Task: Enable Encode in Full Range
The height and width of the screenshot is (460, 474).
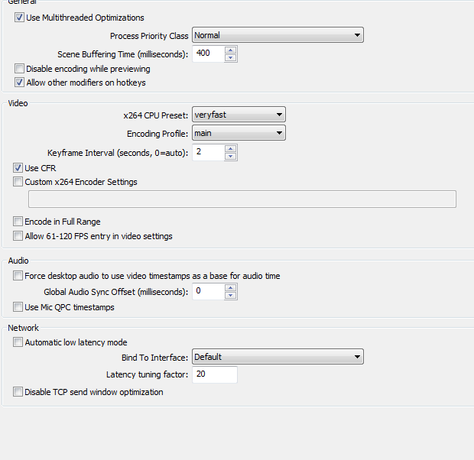Action: (x=18, y=222)
